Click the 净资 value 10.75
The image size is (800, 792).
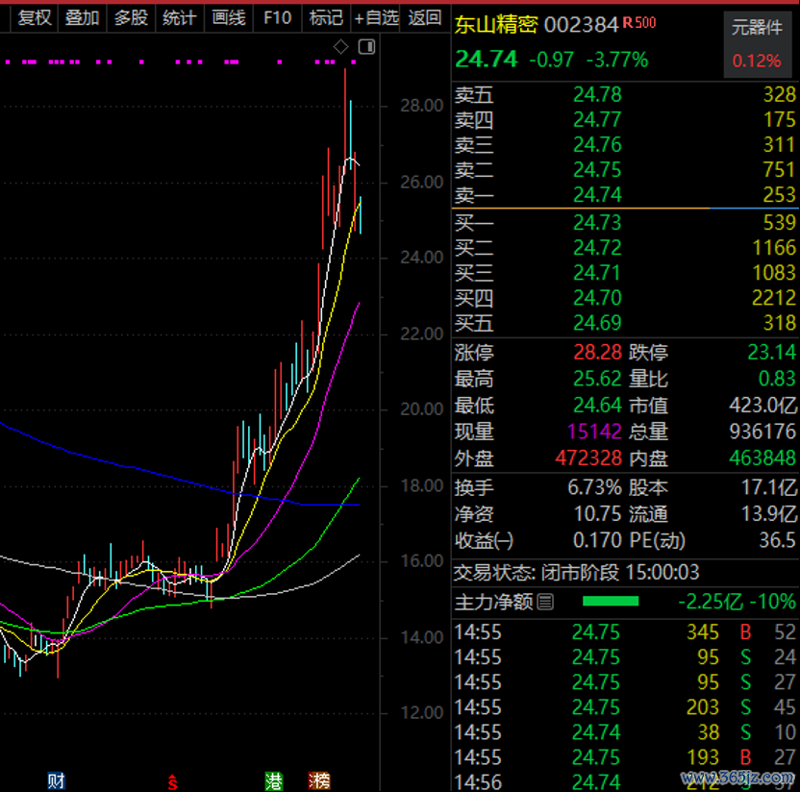[x=597, y=514]
